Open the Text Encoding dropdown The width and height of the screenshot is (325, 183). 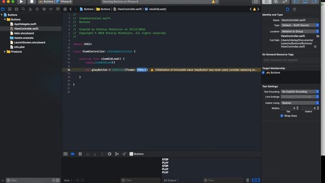click(x=300, y=91)
